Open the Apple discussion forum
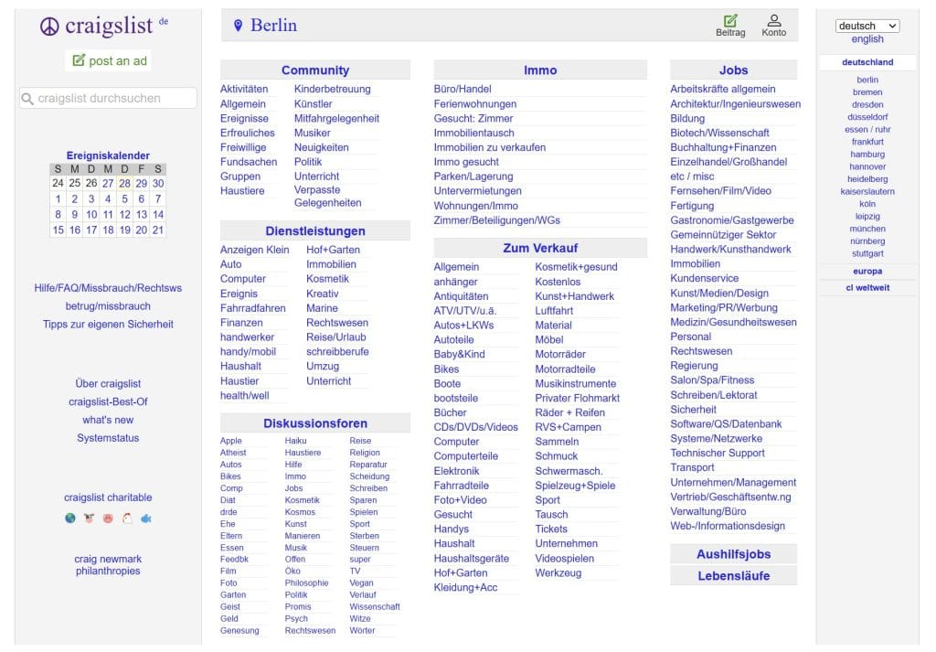Screen dimensions: 936x652 (231, 441)
